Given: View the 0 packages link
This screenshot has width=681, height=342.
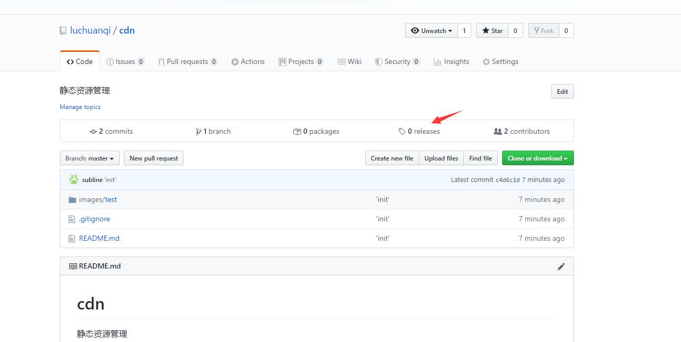Looking at the screenshot, I should tap(316, 131).
